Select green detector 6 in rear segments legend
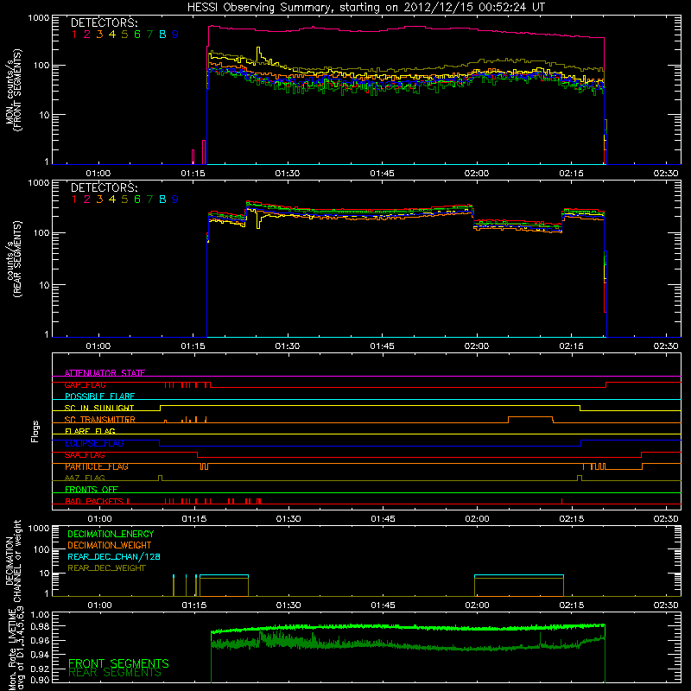Viewport: 691px width, 691px height. click(137, 200)
